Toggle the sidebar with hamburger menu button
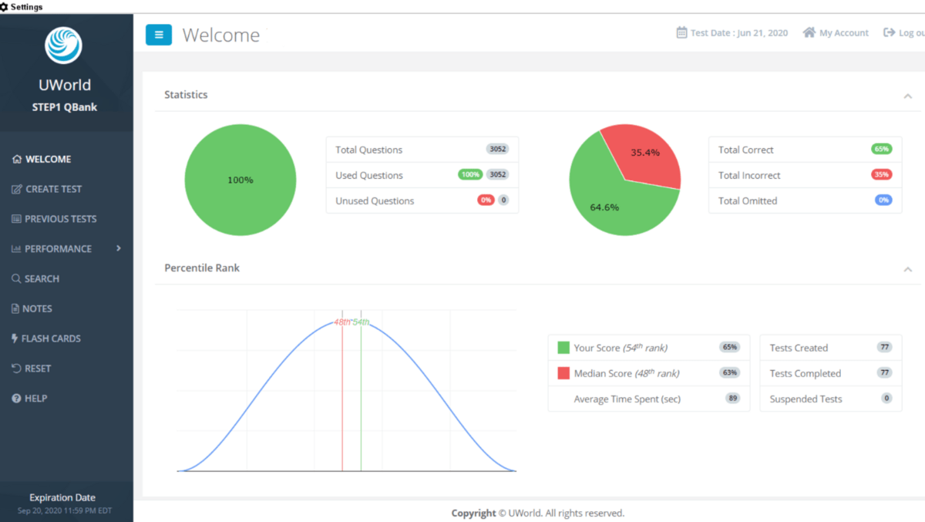Viewport: 925px width, 522px height. point(159,35)
